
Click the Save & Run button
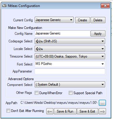[65, 111]
